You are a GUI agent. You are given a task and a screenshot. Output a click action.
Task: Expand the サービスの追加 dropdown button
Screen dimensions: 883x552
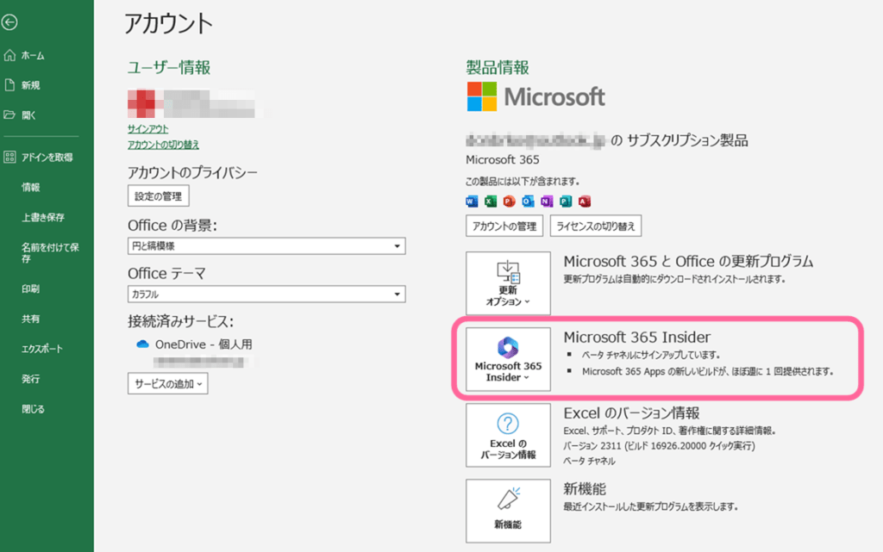pos(168,384)
